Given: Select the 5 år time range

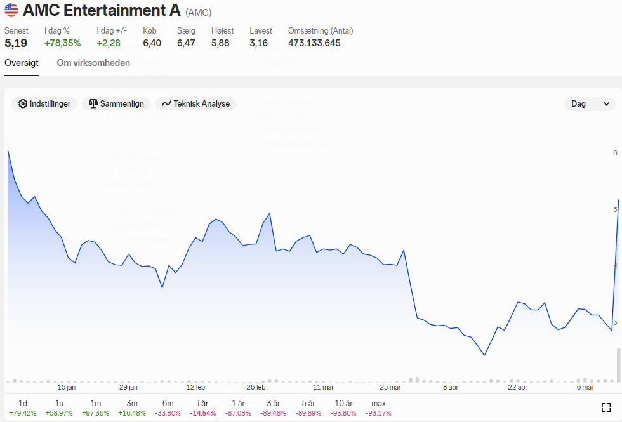Looking at the screenshot, I should point(308,407).
